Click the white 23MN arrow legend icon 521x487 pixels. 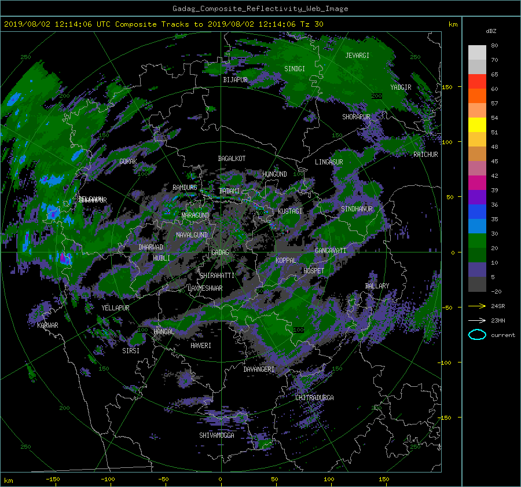click(477, 320)
